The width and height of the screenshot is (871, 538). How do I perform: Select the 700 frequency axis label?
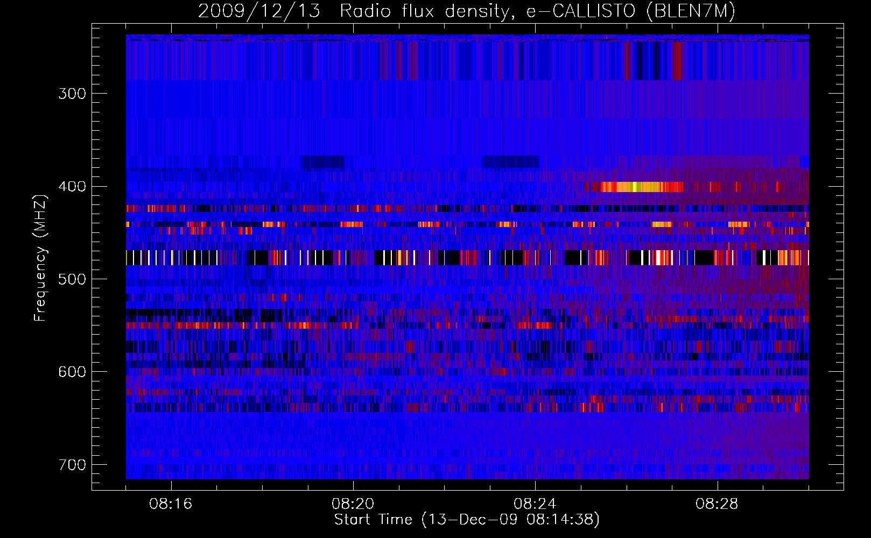(x=72, y=464)
